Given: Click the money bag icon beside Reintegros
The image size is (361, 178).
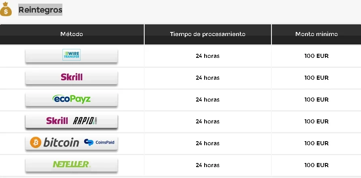Looking at the screenshot, I should pos(6,9).
